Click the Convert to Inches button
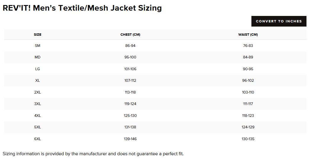Screen dimensions: 313x162 click(279, 21)
